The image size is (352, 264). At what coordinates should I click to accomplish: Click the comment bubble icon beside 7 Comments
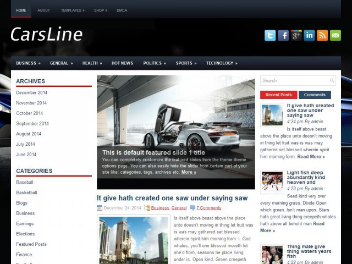pyautogui.click(x=193, y=208)
